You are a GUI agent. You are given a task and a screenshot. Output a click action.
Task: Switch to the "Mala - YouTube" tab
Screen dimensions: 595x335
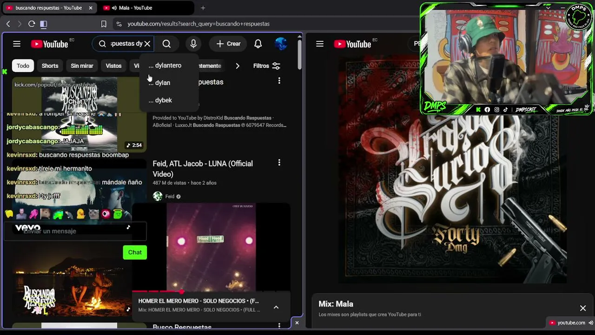(147, 8)
